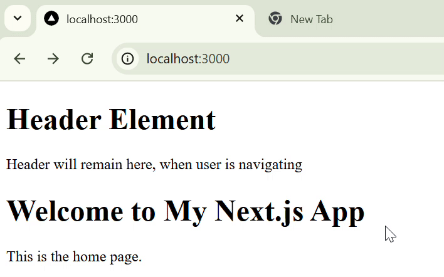Open the tab search dropdown chevron
This screenshot has width=444, height=277.
coord(18,18)
